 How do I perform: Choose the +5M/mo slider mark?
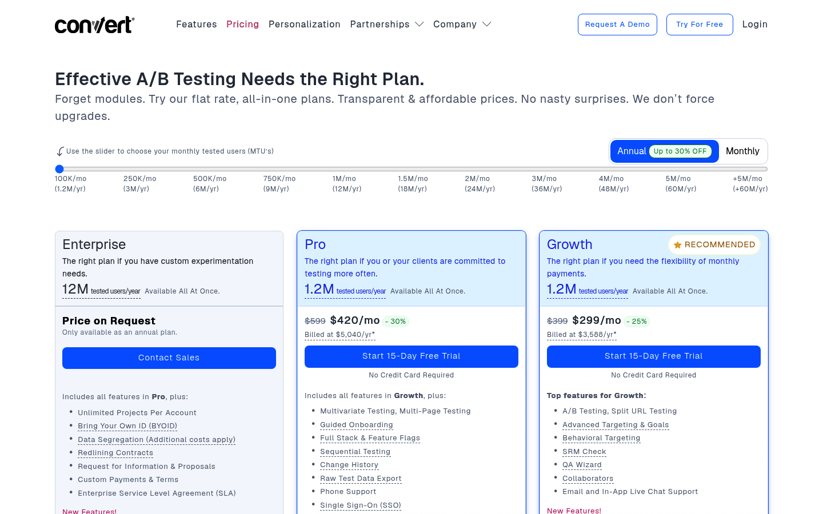point(750,184)
